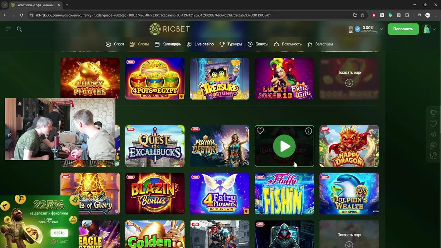The width and height of the screenshot is (441, 248).
Task: Open the tab search dropdown arrow
Action: tap(4, 5)
